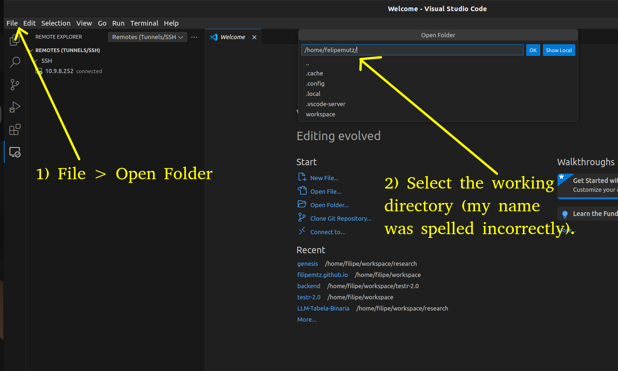Select the .config folder entry

pos(438,84)
